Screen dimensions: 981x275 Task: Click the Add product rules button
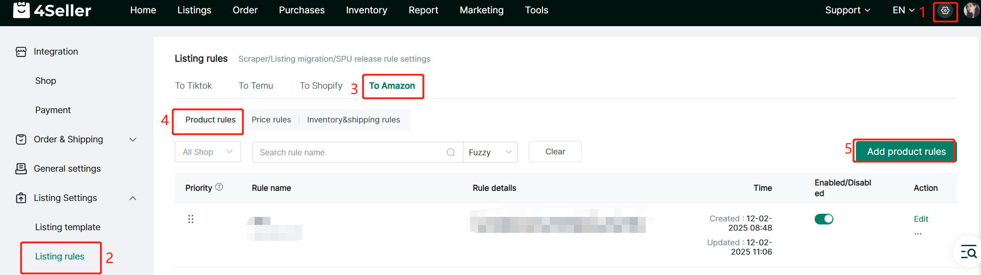click(906, 152)
